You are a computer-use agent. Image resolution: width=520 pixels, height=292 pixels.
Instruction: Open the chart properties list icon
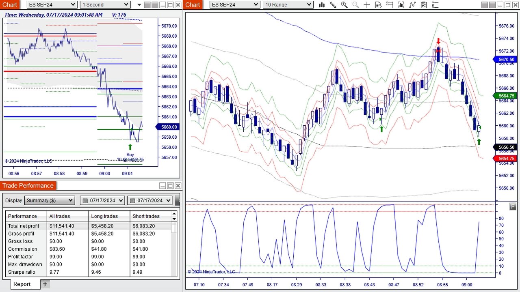point(435,5)
